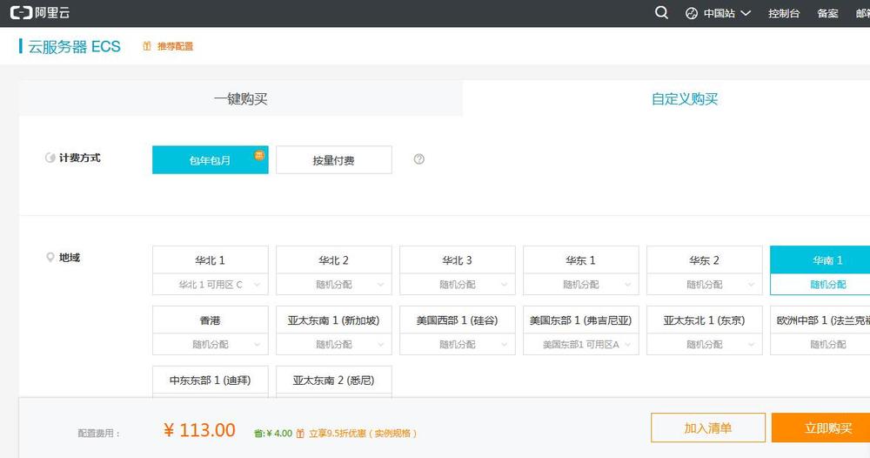
Task: Click the 配置费用 label
Action: (x=99, y=434)
